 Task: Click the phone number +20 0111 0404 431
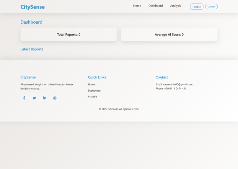click(x=175, y=89)
